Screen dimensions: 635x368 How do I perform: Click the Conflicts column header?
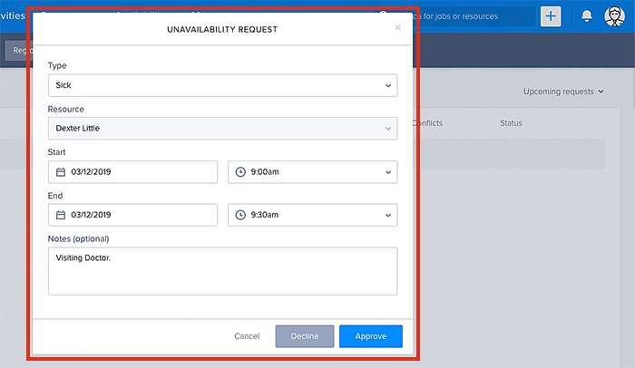(x=427, y=123)
